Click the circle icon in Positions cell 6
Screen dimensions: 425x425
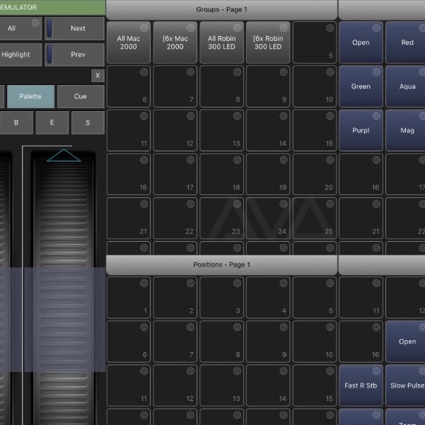pyautogui.click(x=144, y=327)
